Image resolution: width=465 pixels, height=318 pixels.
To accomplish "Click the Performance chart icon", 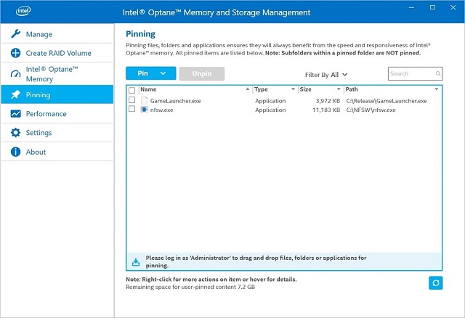I will [15, 113].
